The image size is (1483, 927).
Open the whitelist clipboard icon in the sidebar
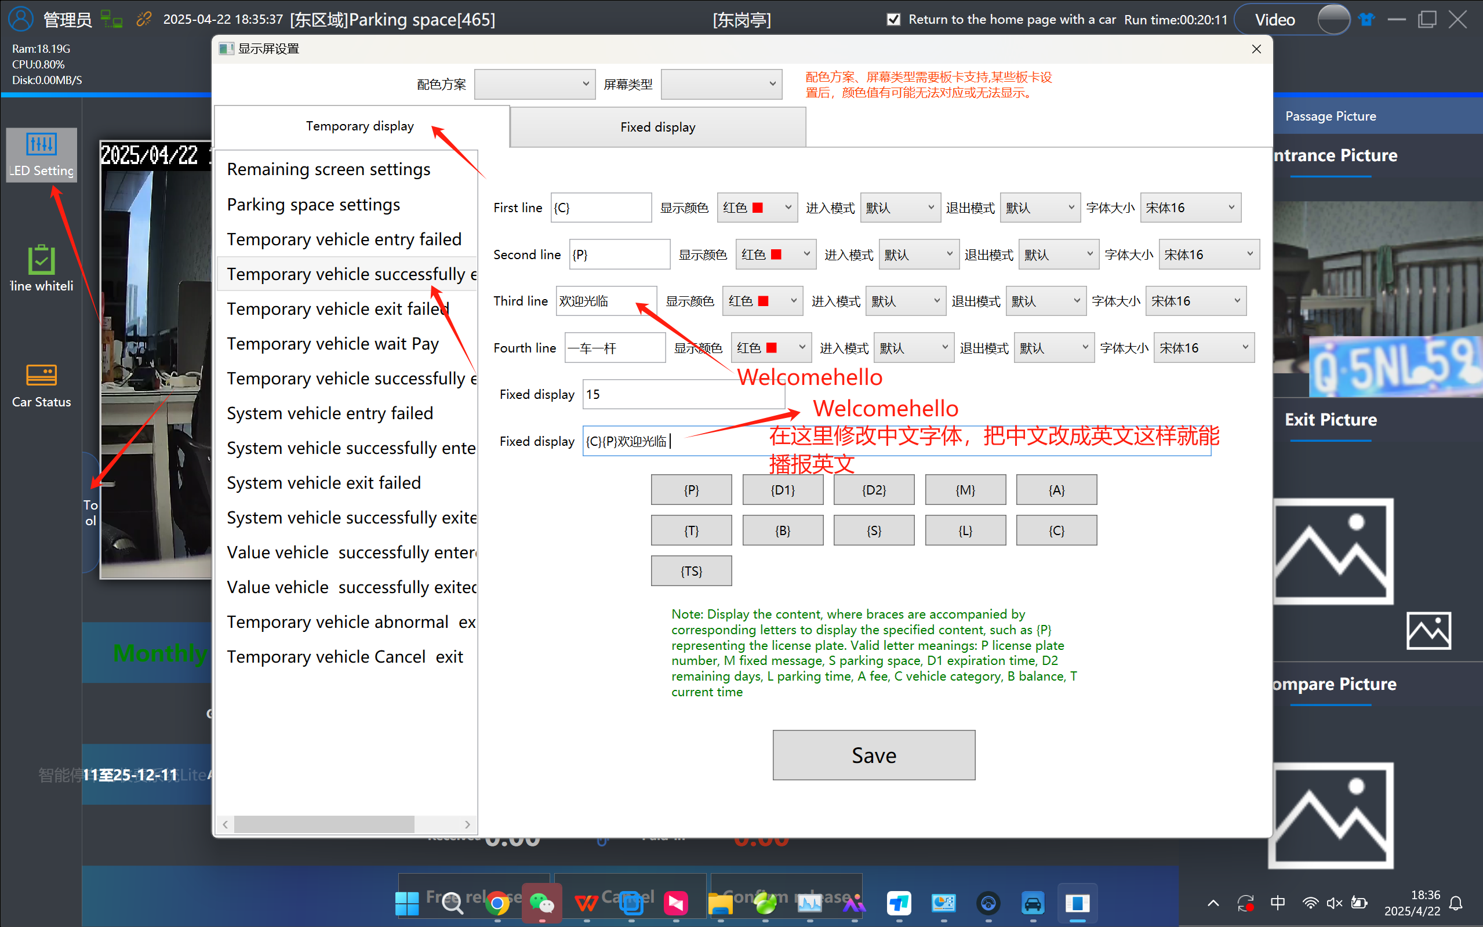[x=41, y=260]
